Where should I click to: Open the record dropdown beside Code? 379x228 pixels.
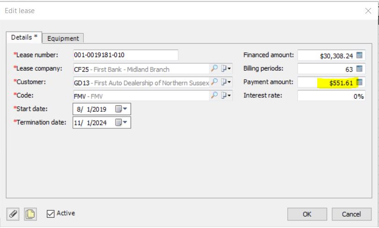coord(226,95)
